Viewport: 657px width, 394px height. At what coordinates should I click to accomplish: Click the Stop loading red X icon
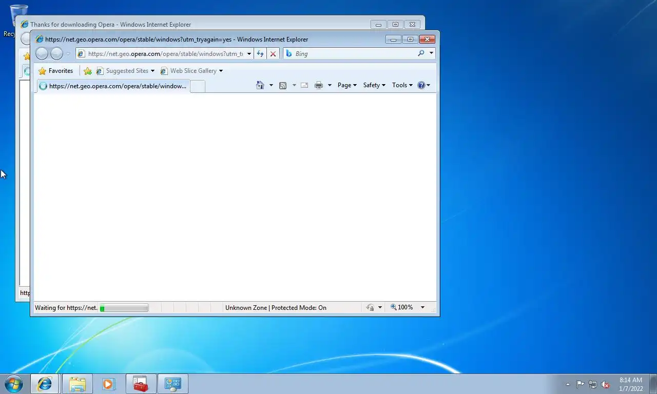click(273, 54)
